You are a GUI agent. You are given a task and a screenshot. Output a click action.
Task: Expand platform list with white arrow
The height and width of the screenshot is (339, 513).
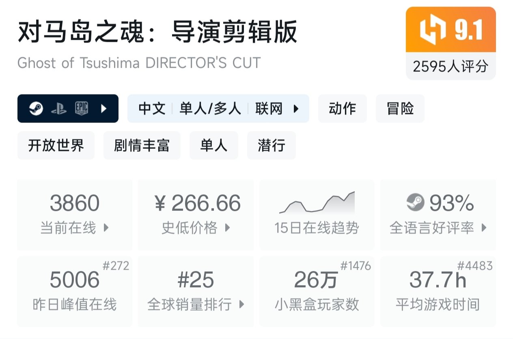pyautogui.click(x=104, y=109)
